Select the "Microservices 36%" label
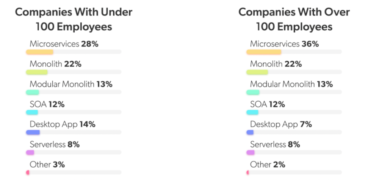The width and height of the screenshot is (379, 182). [284, 44]
